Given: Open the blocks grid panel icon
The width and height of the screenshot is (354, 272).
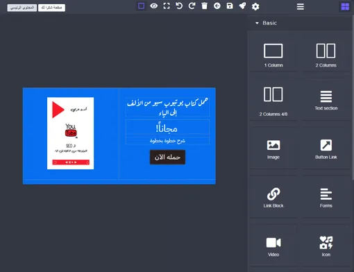Looking at the screenshot, I should pos(345,6).
